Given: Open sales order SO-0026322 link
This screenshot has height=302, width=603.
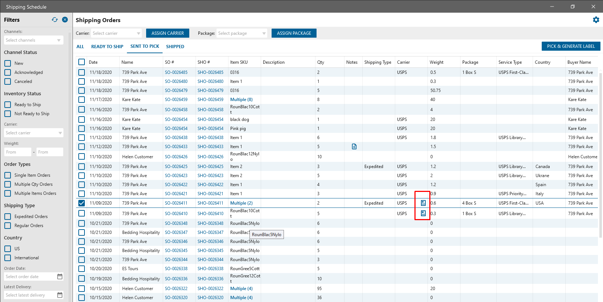Looking at the screenshot, I should click(176, 289).
